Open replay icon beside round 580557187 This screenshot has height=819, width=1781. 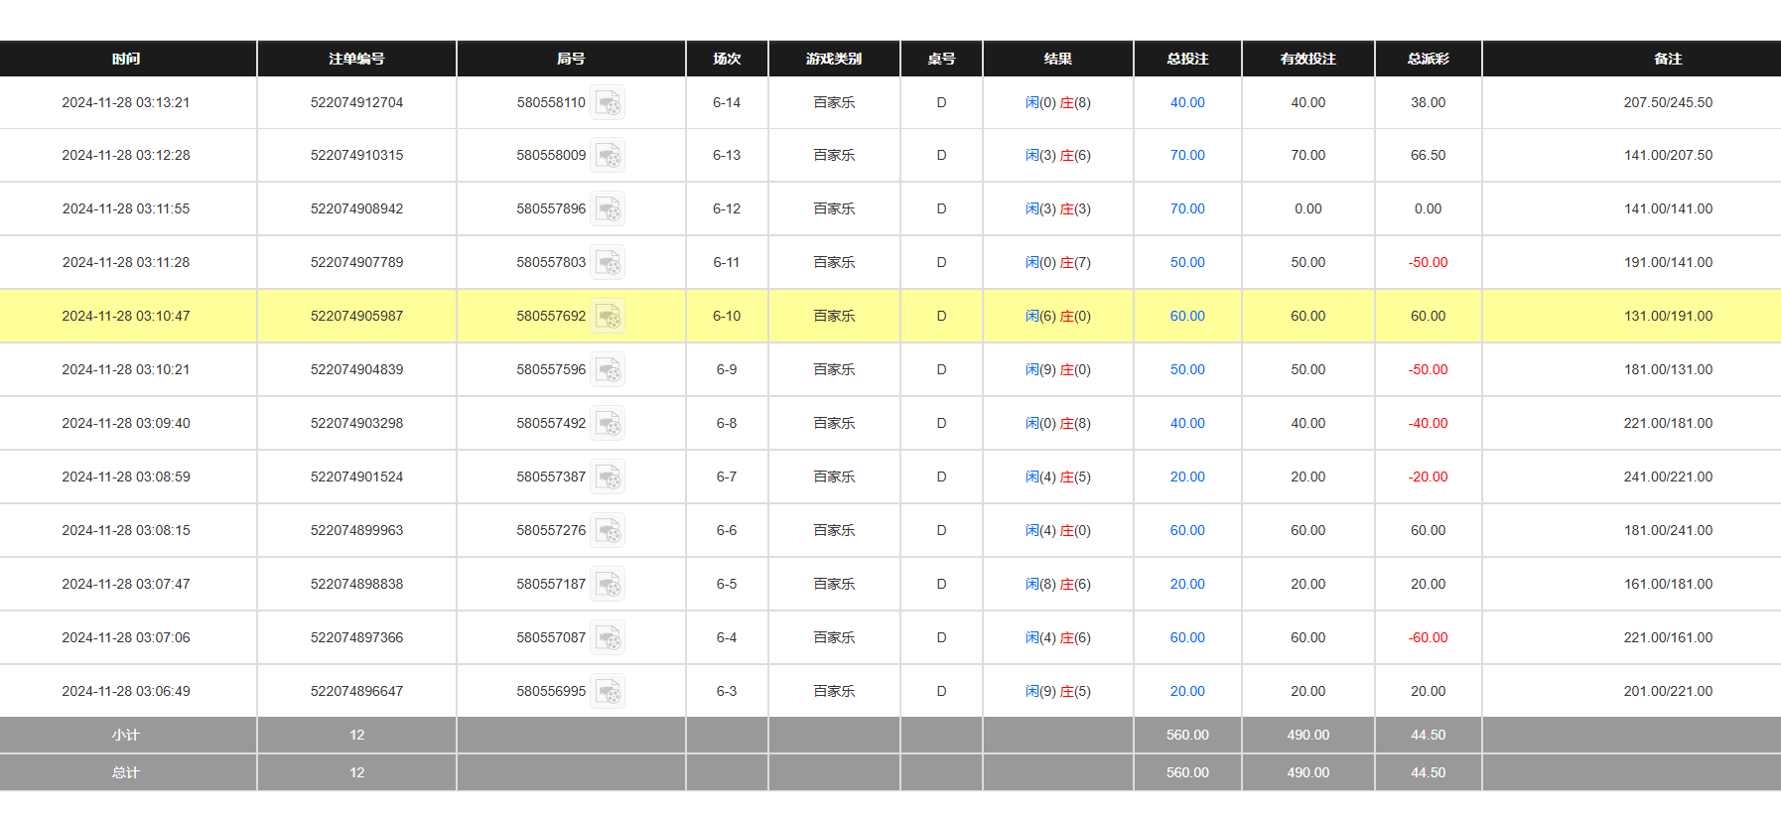click(x=608, y=585)
